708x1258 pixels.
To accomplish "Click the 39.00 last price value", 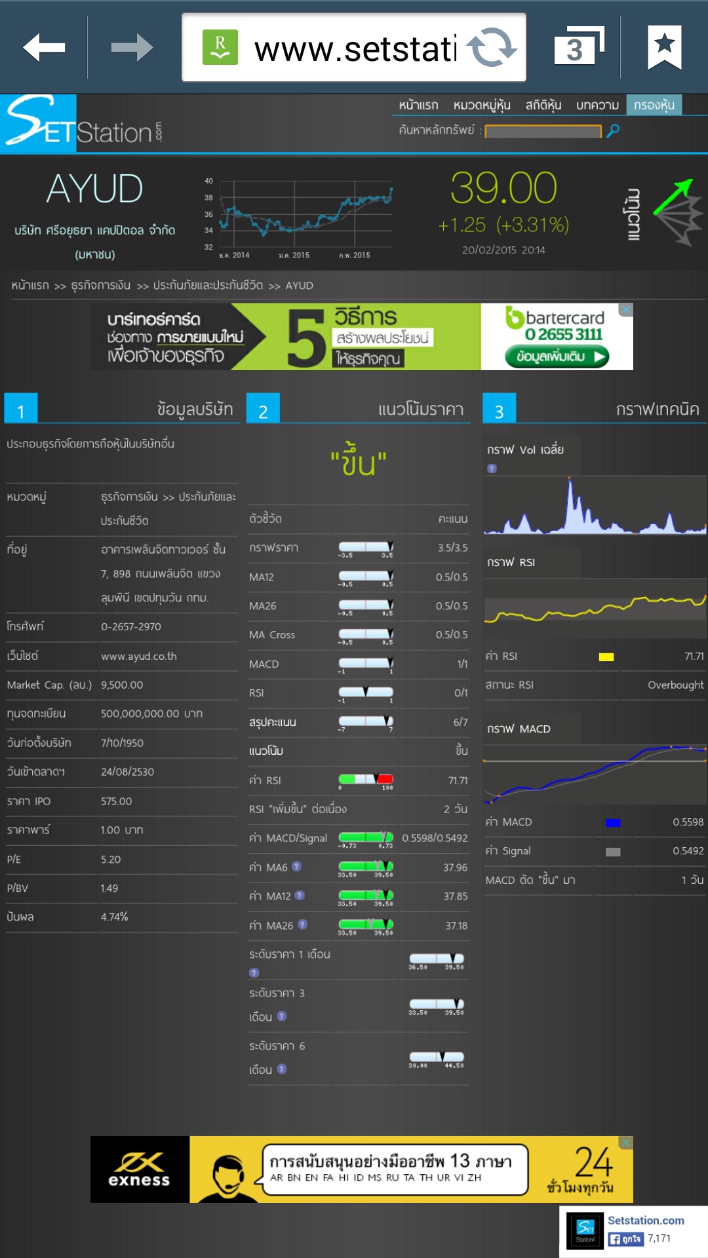I will 503,189.
